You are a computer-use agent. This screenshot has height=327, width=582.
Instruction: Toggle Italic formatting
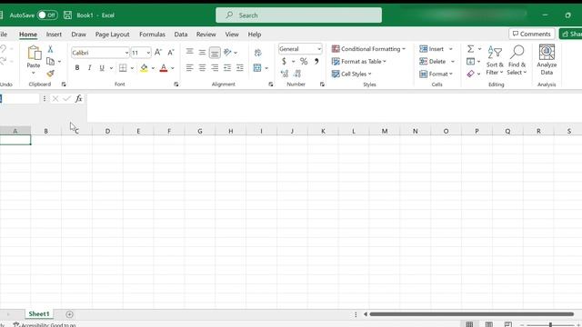click(89, 68)
